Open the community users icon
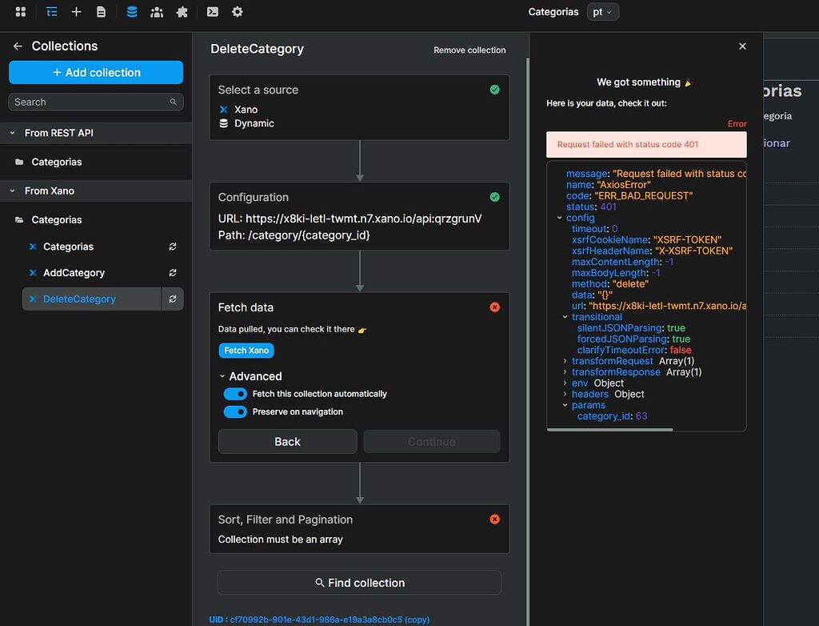The image size is (819, 626). coord(157,12)
